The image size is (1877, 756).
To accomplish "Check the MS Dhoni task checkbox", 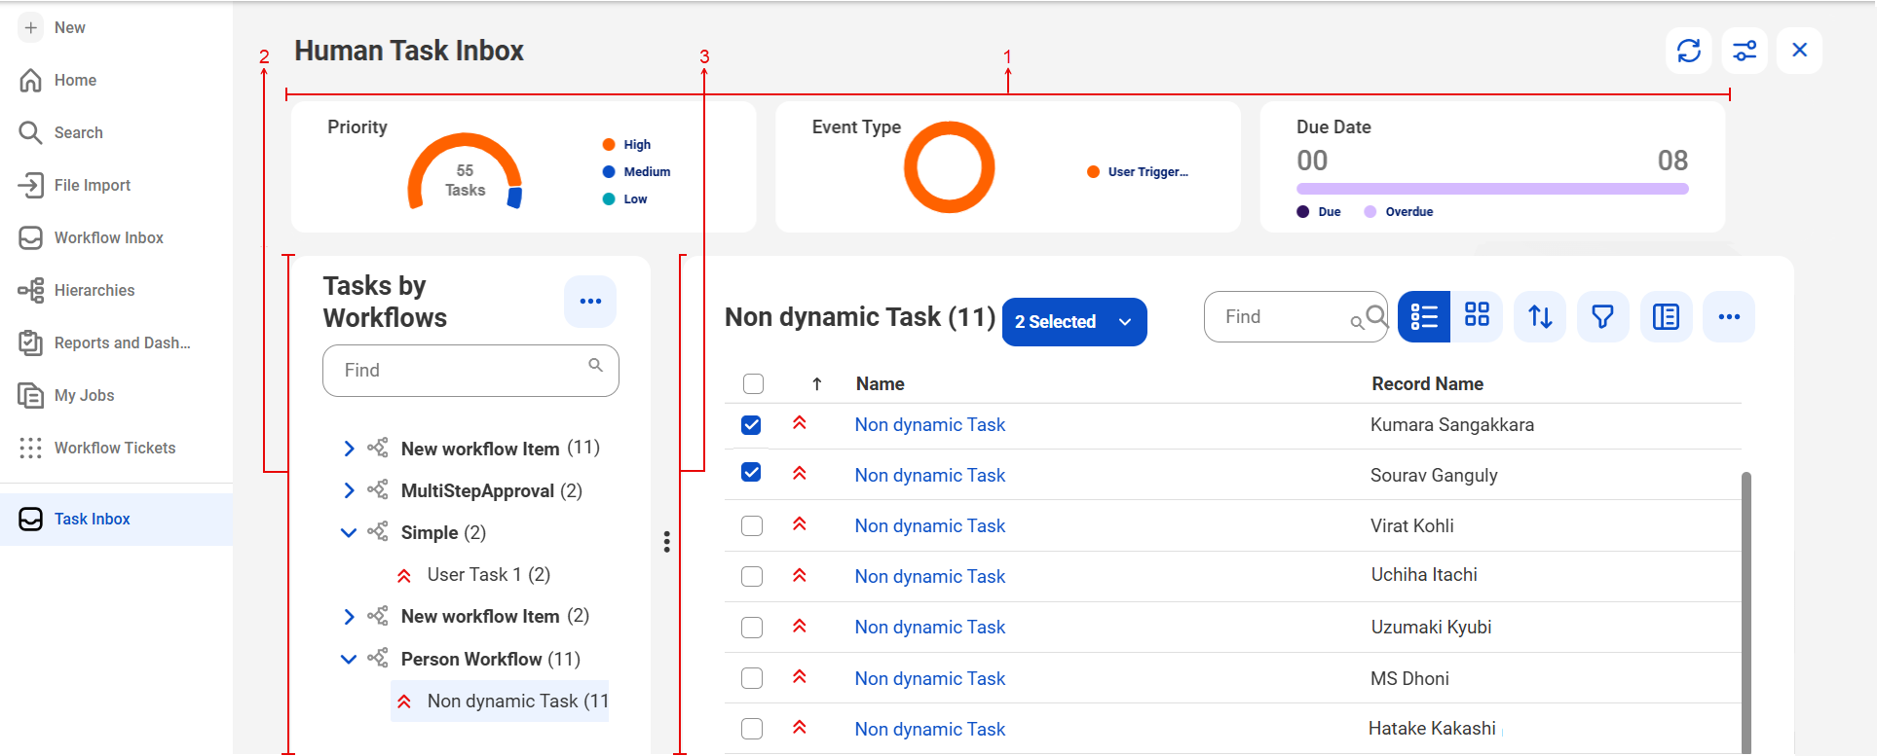I will tap(752, 677).
